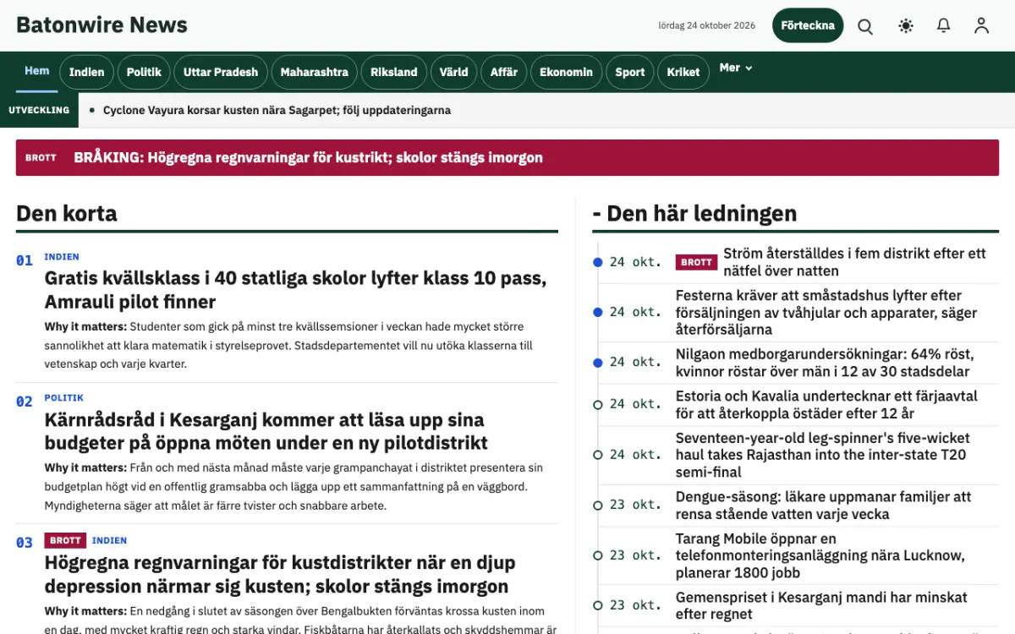Open timeline item Nilgaon medborgarundersökningar 64% röst
The width and height of the screenshot is (1015, 634).
coord(825,363)
